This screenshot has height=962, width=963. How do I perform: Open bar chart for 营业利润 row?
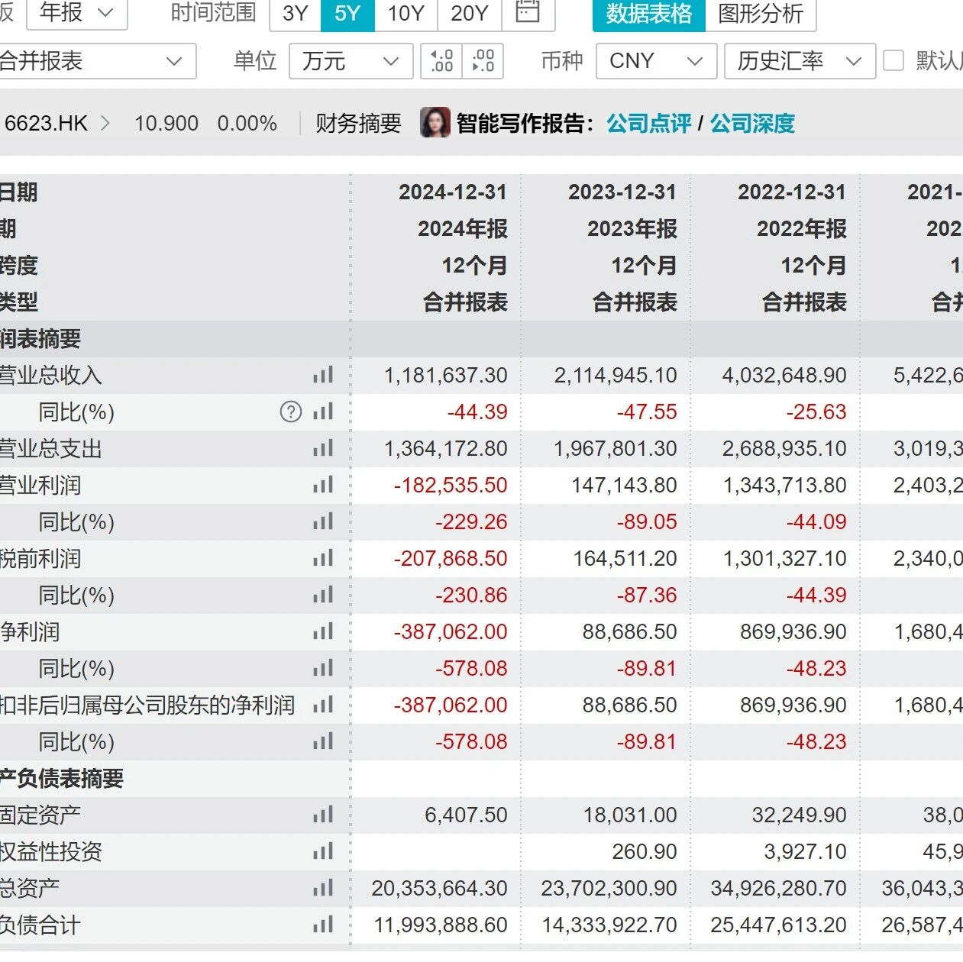point(323,485)
